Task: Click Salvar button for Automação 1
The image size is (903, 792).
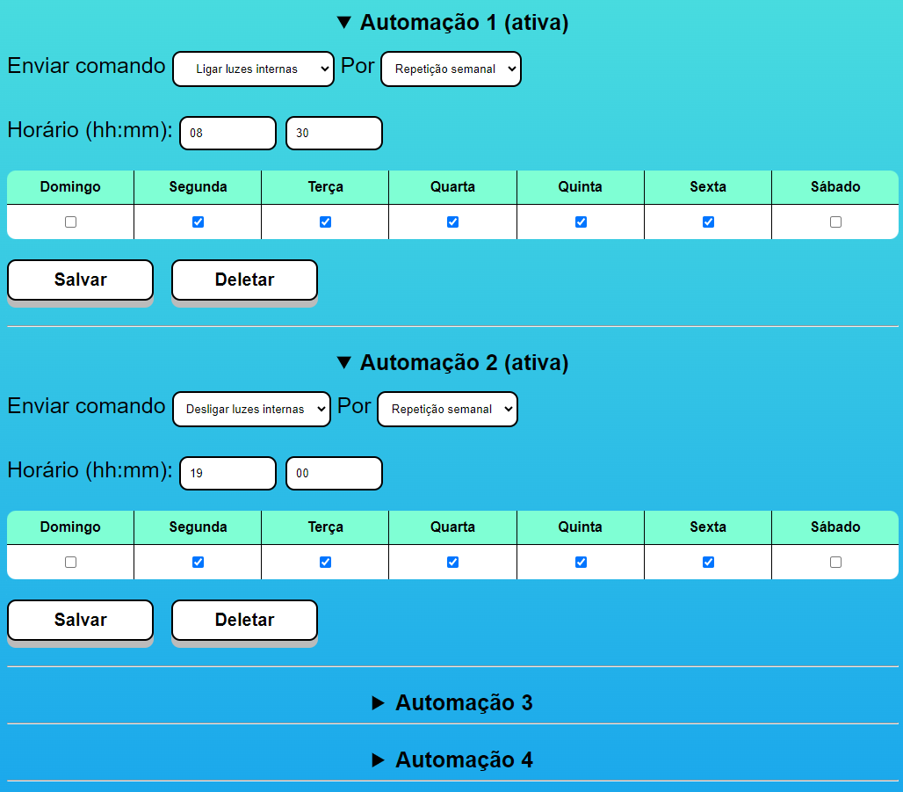Action: pos(80,280)
